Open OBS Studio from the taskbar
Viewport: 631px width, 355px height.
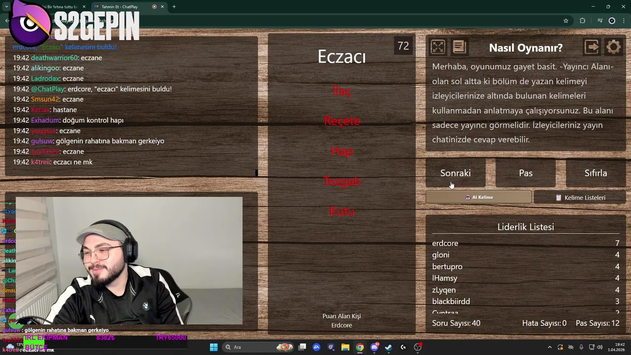tap(418, 347)
